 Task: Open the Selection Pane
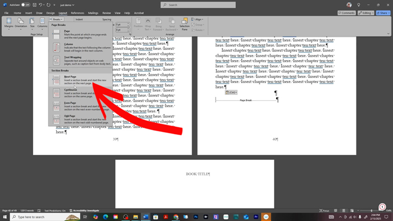tap(185, 24)
